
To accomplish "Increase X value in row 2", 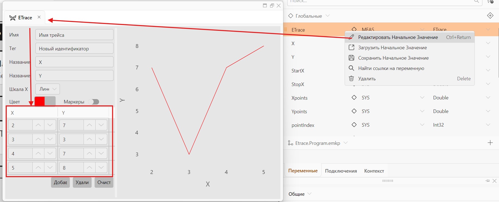I will (x=38, y=125).
